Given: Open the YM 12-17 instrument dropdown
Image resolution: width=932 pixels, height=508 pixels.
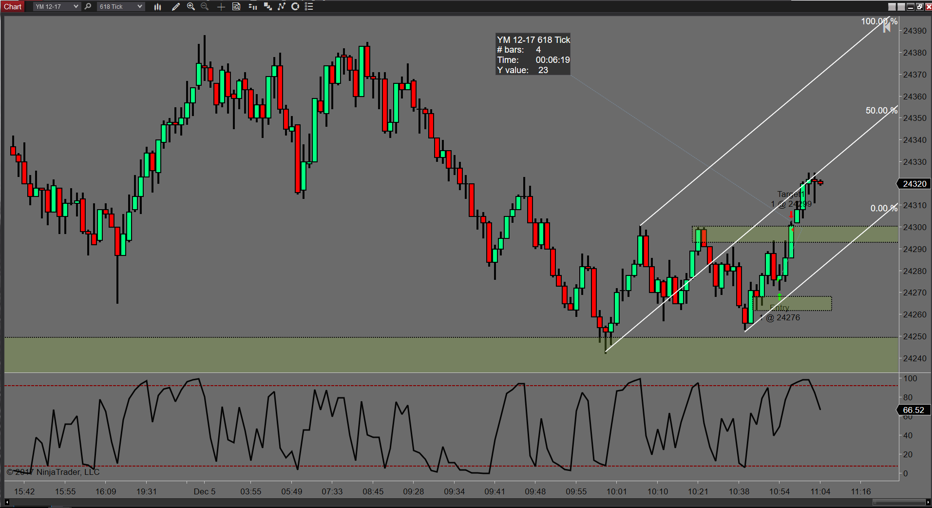Looking at the screenshot, I should point(57,6).
